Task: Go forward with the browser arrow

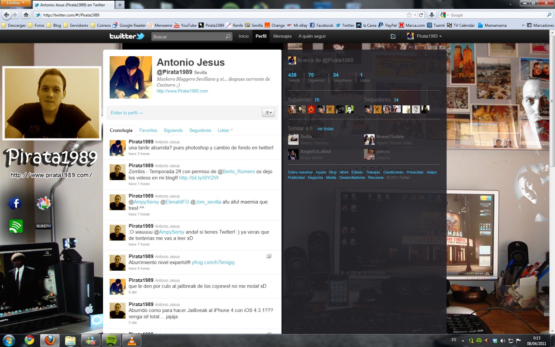Action: 15,15
